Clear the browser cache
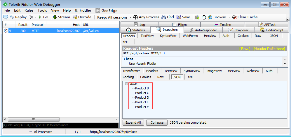The image size is (291, 137). pyautogui.click(x=245, y=17)
